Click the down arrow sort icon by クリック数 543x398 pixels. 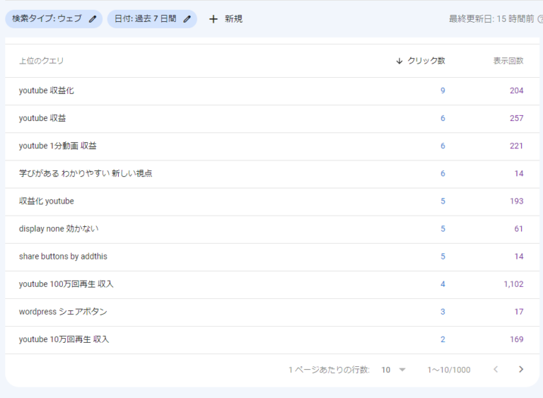399,61
